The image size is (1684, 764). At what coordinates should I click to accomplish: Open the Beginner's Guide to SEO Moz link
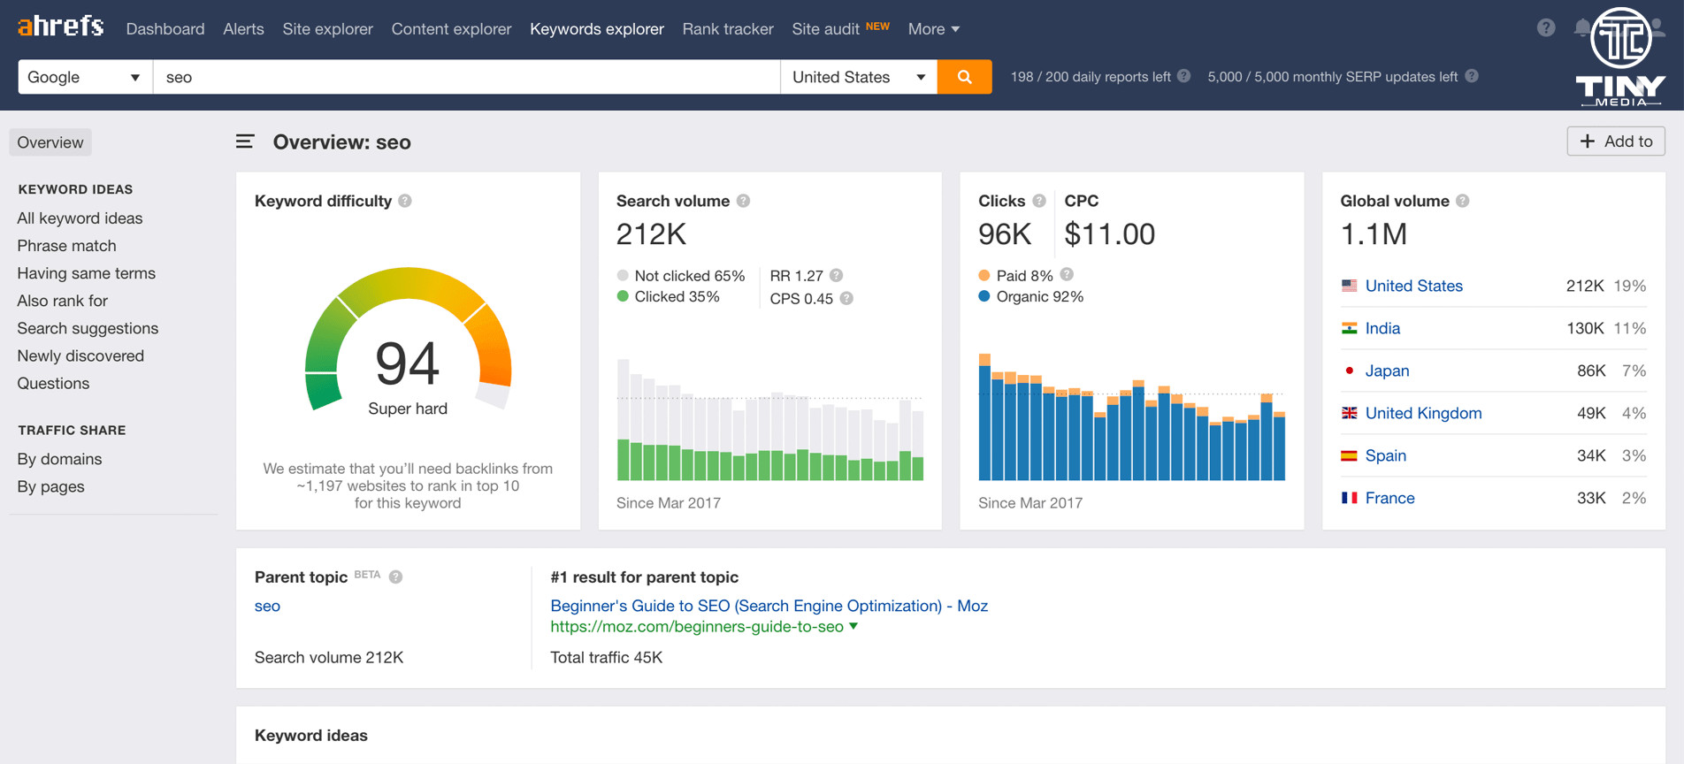[769, 606]
